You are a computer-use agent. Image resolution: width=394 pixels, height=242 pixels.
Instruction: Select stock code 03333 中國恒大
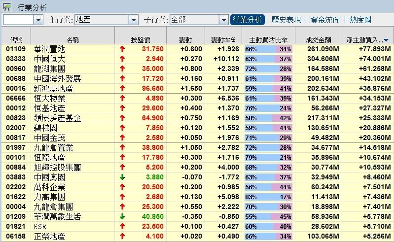[16, 59]
